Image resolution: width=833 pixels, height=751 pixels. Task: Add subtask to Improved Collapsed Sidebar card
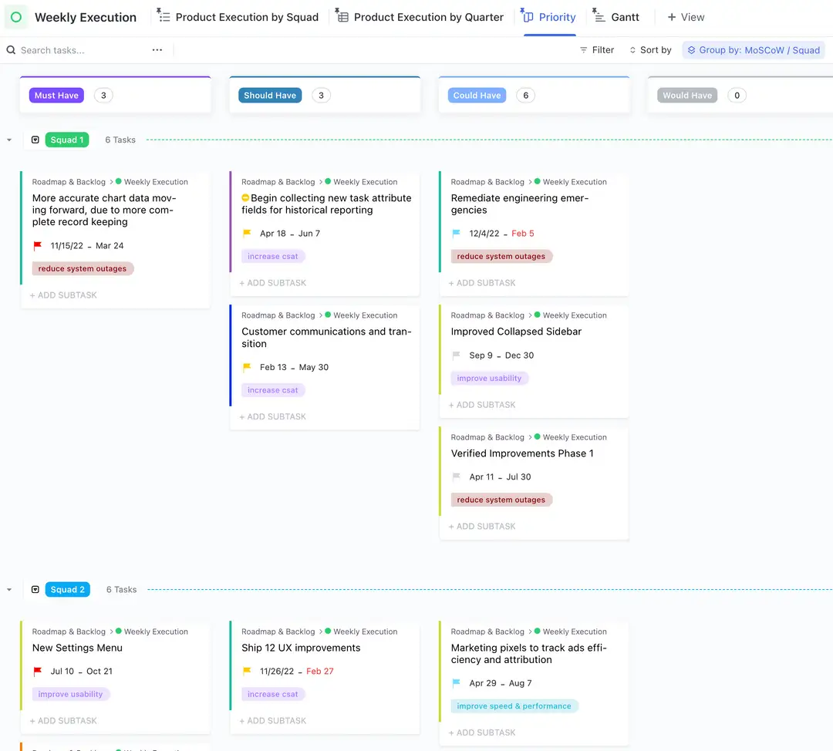point(482,405)
